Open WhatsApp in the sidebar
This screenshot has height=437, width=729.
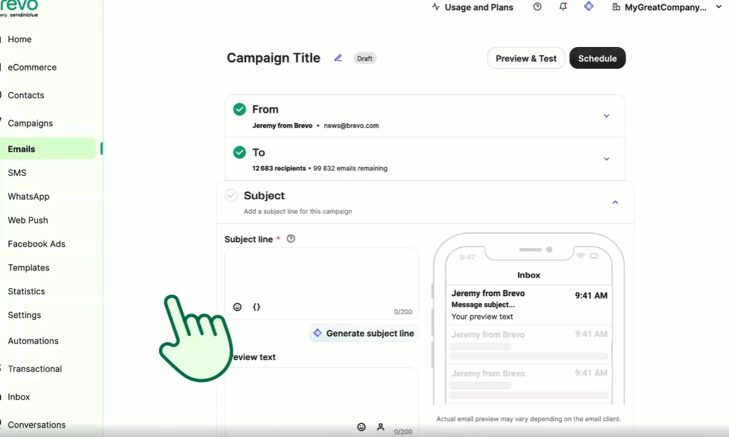28,197
